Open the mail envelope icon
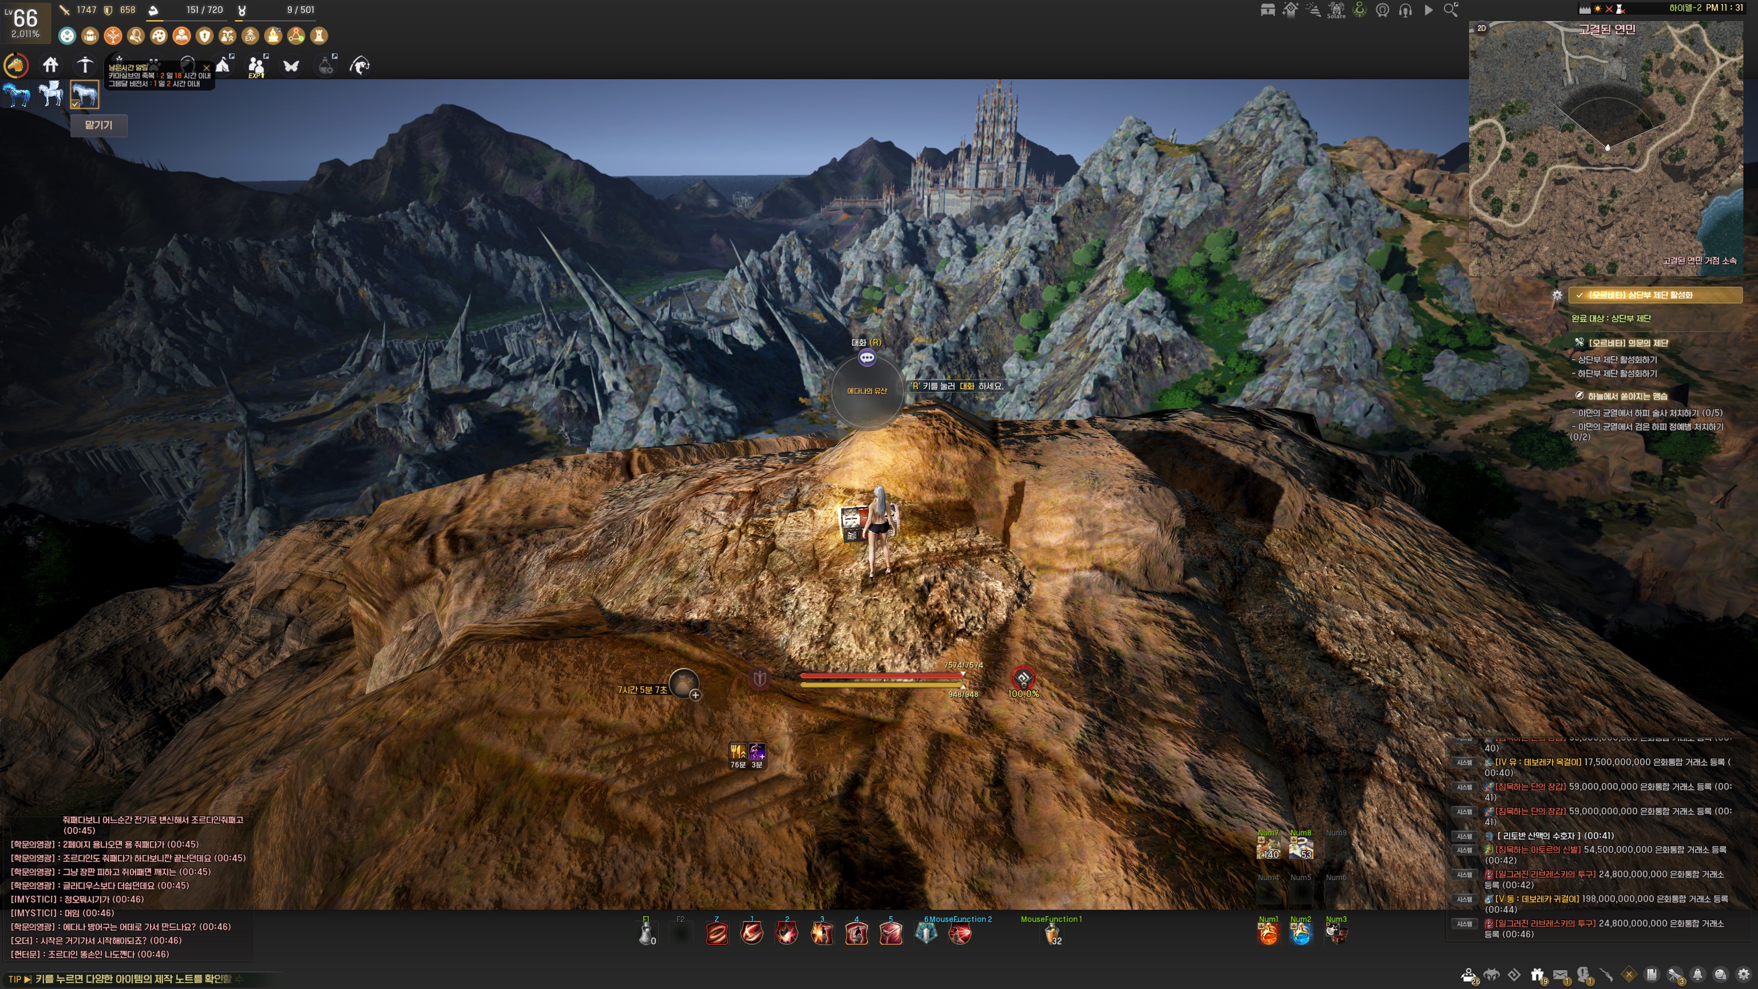The width and height of the screenshot is (1758, 989). [1560, 975]
